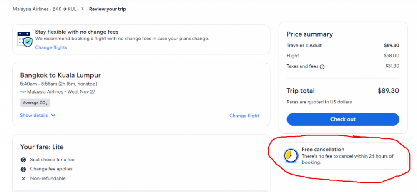This screenshot has width=417, height=192.
Task: Click the chevron next to Show details
Action: click(53, 116)
